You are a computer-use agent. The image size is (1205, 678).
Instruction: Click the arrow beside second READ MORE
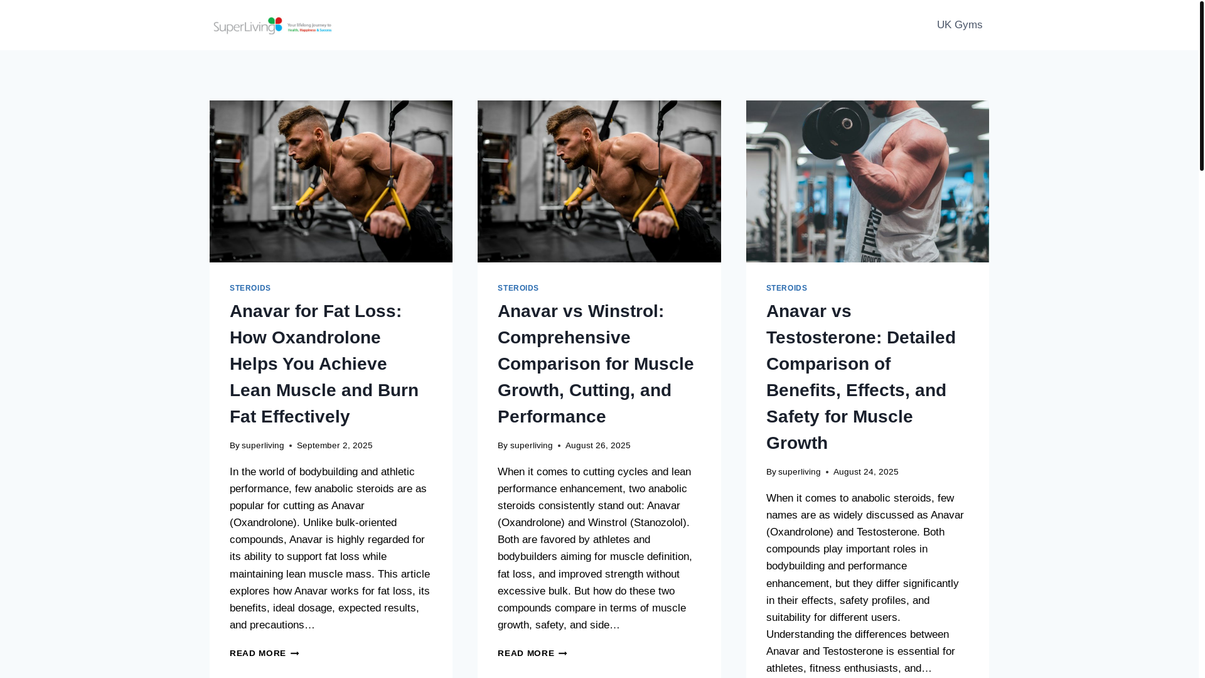[x=562, y=654]
